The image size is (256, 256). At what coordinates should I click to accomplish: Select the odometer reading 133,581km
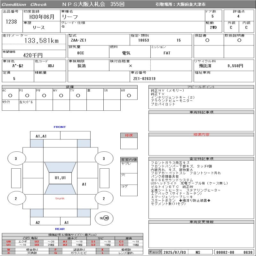(x=42, y=41)
